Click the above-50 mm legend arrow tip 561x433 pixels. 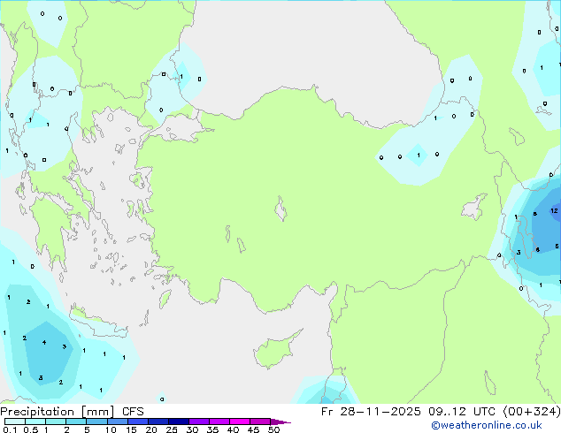280,422
